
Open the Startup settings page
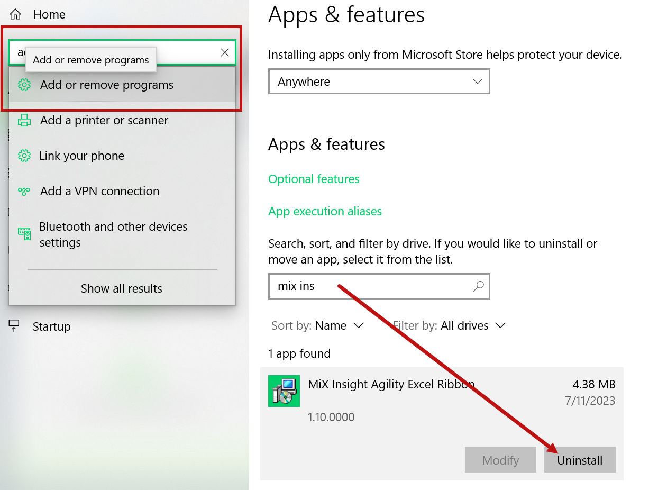tap(51, 326)
